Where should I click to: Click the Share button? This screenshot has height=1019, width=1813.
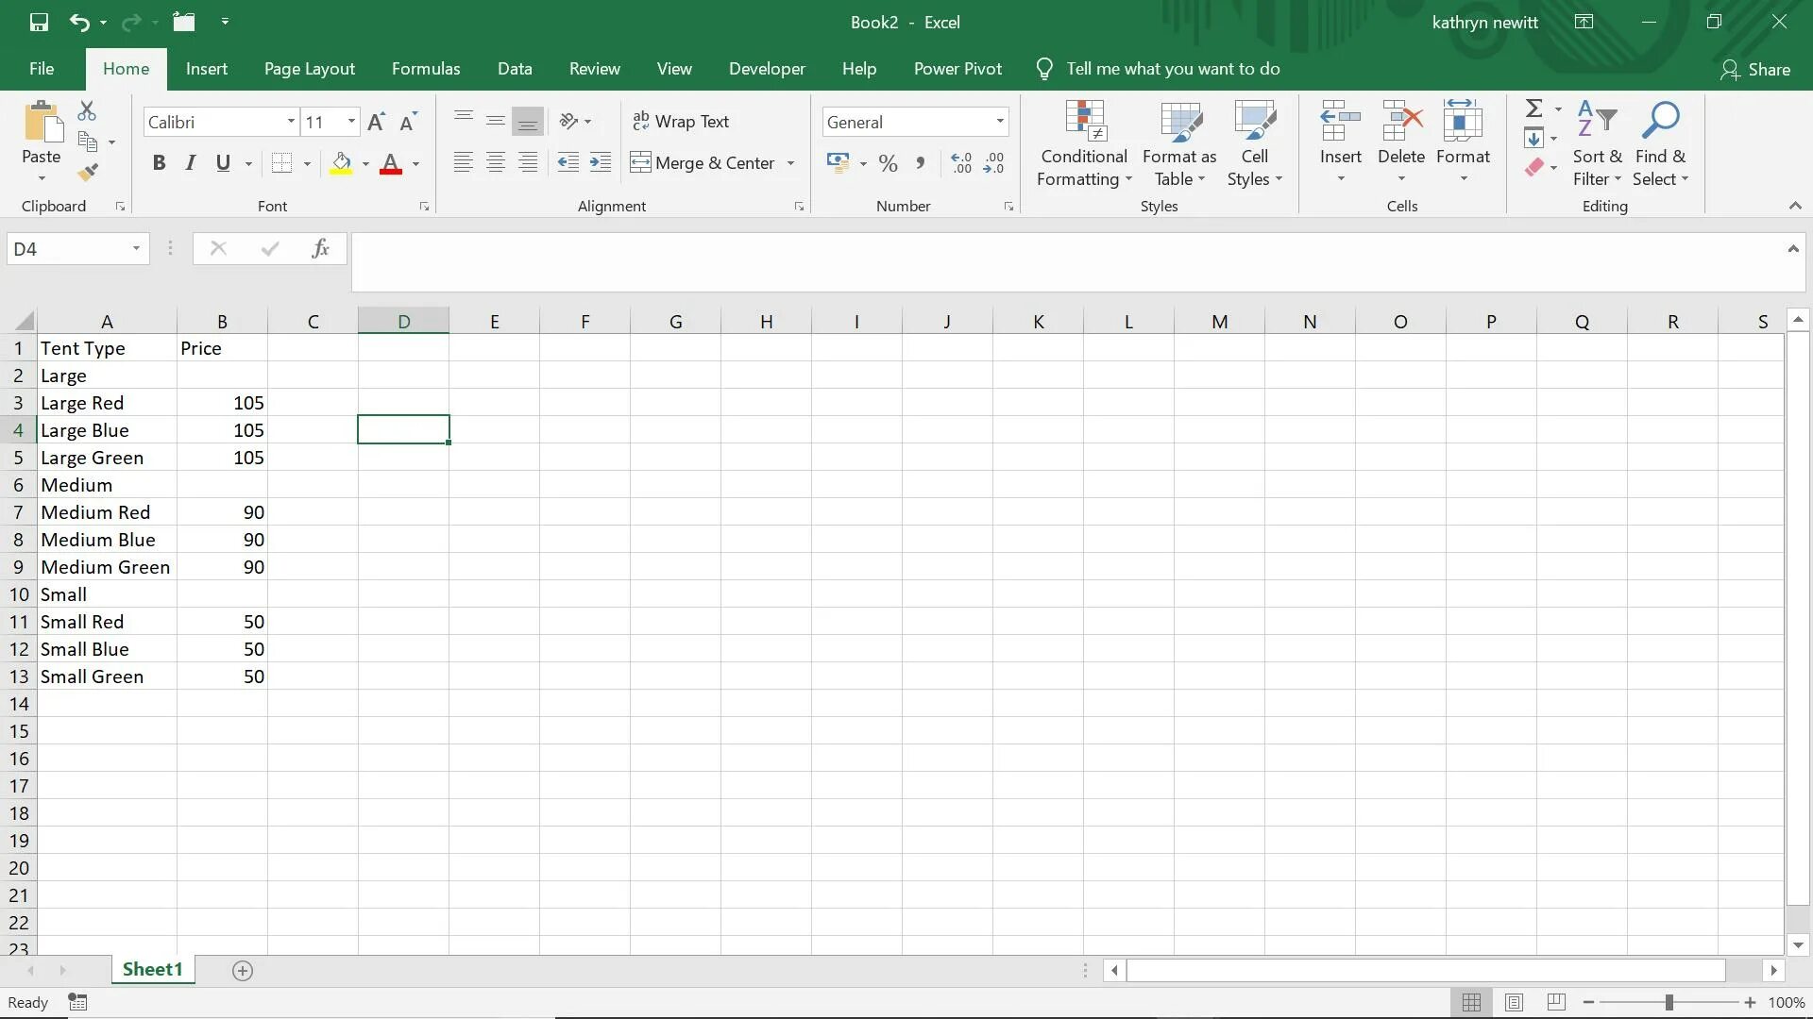tap(1755, 69)
